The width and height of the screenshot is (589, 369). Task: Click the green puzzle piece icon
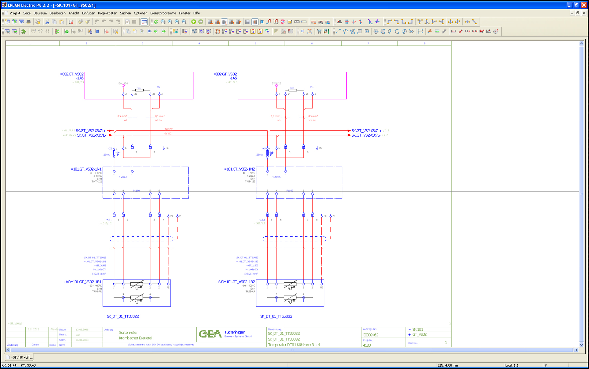[24, 31]
